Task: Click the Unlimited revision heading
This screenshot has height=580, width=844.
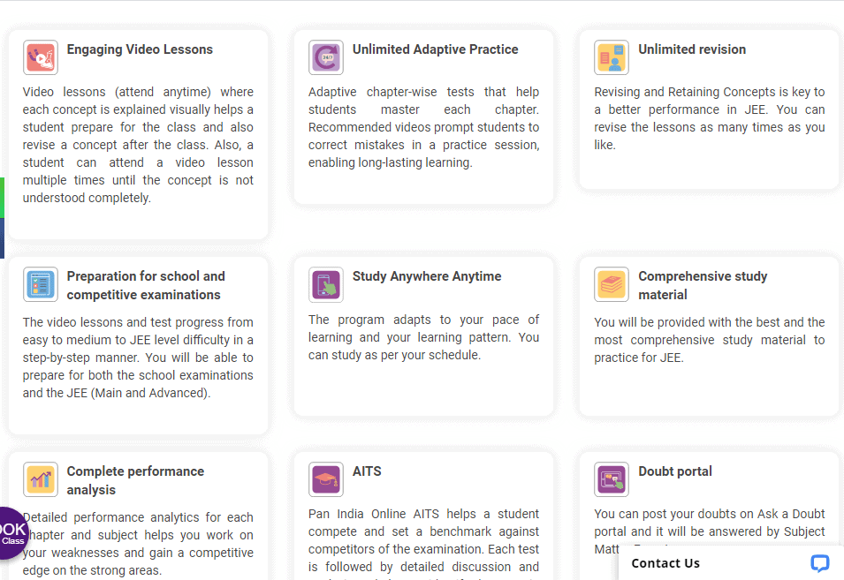Action: 692,49
